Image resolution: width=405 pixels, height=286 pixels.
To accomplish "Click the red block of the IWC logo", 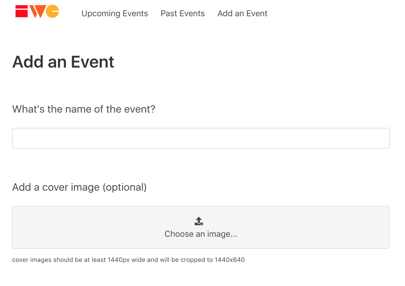I will tap(22, 11).
